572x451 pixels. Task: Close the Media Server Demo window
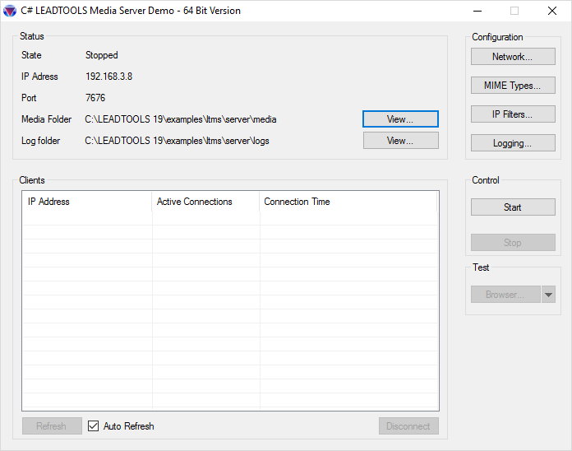[x=552, y=11]
